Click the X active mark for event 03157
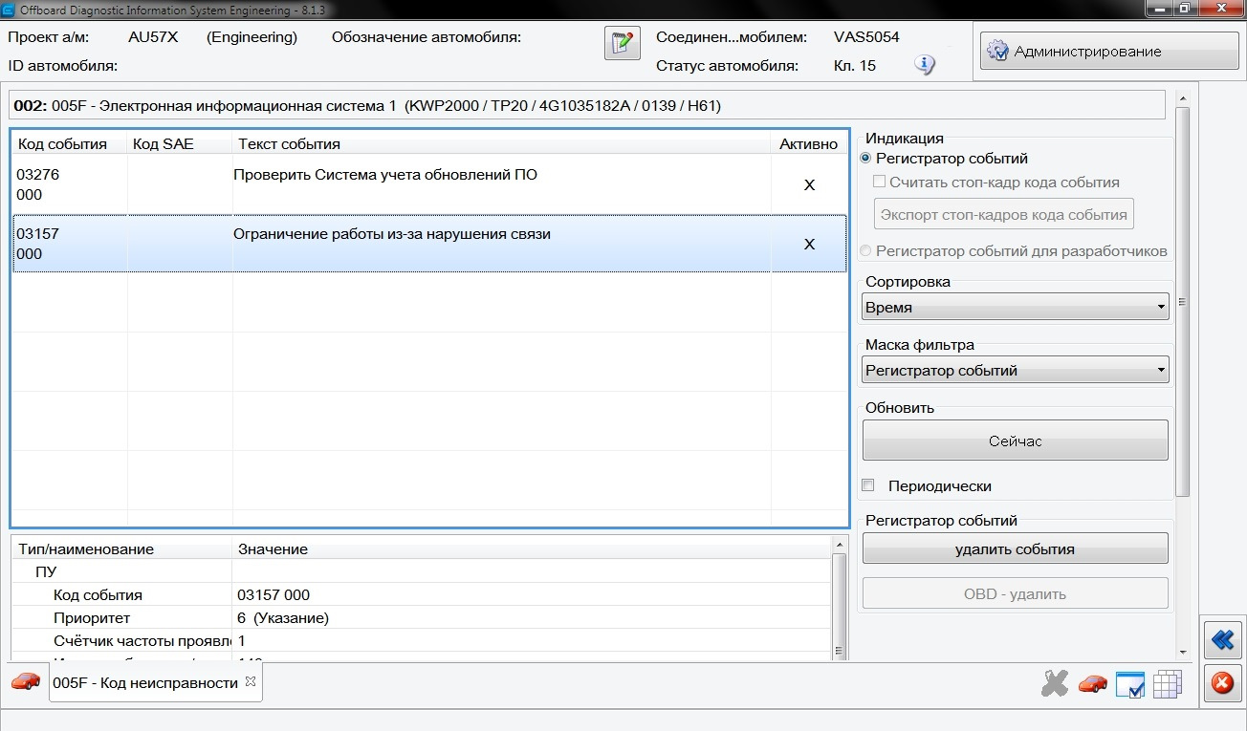Viewport: 1247px width, 731px height. click(809, 245)
